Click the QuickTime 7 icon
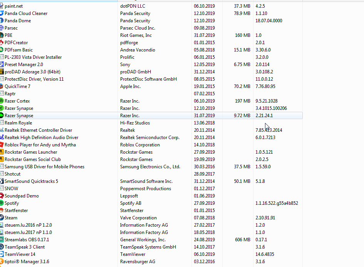The height and width of the screenshot is (267, 364). [x=2, y=86]
